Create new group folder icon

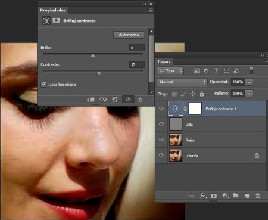(236, 196)
